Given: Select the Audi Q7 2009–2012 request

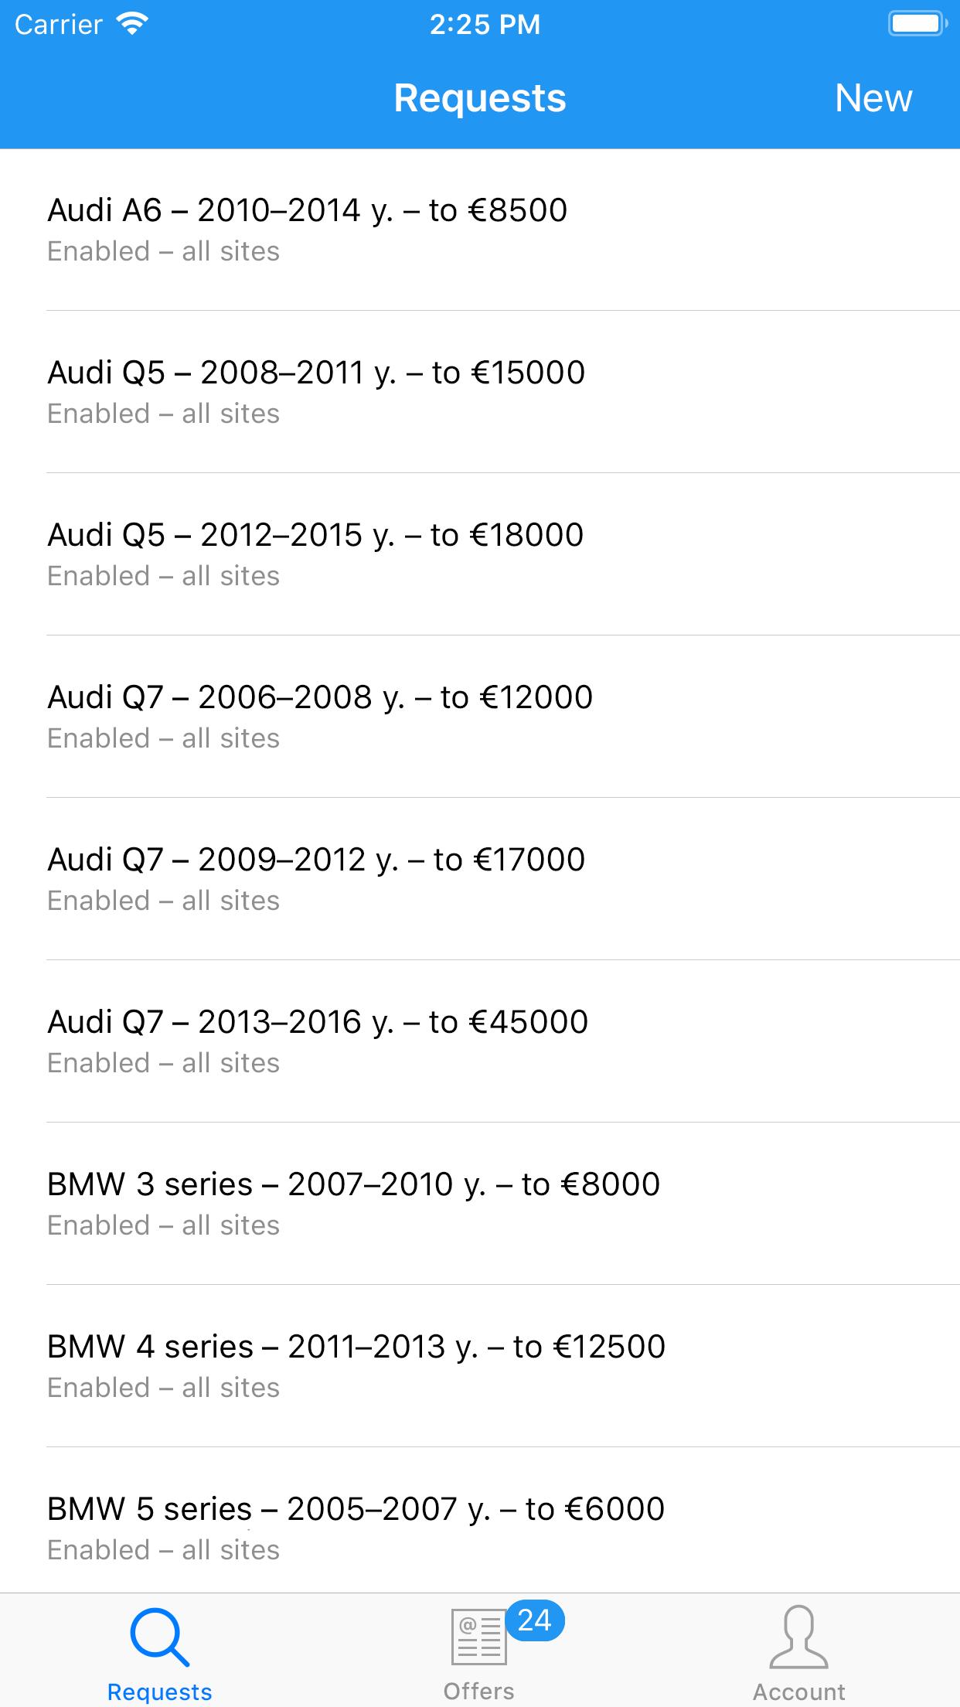Looking at the screenshot, I should 480,879.
